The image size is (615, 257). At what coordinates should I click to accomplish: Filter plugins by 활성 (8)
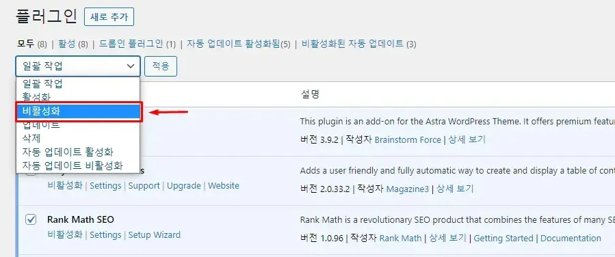73,44
